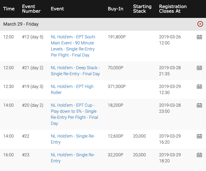Add EPT Cup event #20 to calendar
The image size is (206, 171).
(x=199, y=105)
